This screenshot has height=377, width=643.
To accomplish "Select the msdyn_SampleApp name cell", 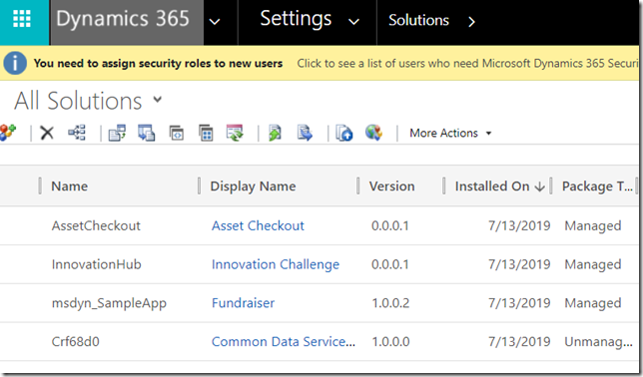I will [x=109, y=303].
